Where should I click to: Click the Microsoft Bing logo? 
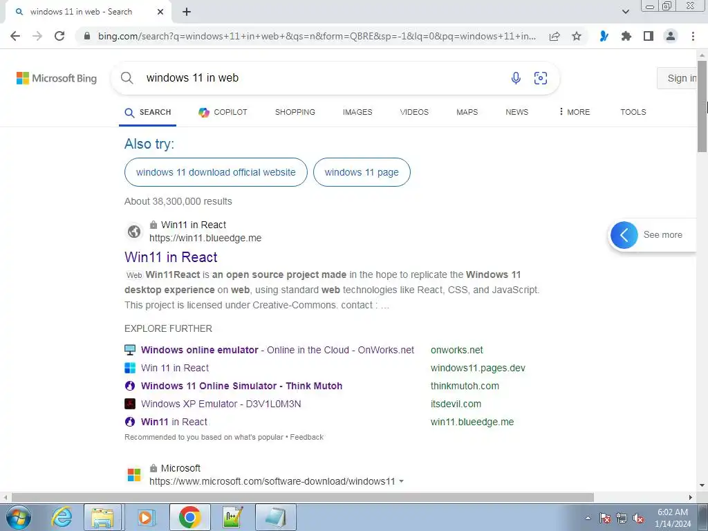tap(57, 78)
